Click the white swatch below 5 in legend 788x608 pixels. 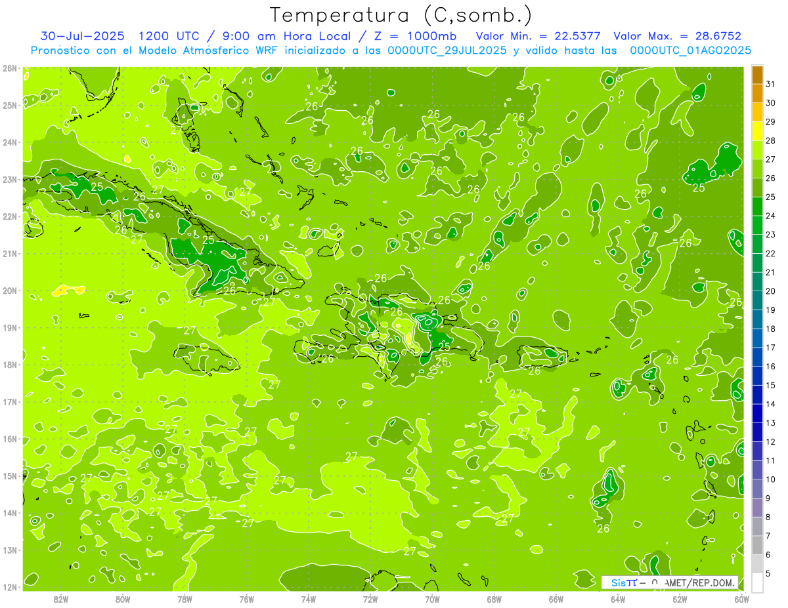click(757, 582)
